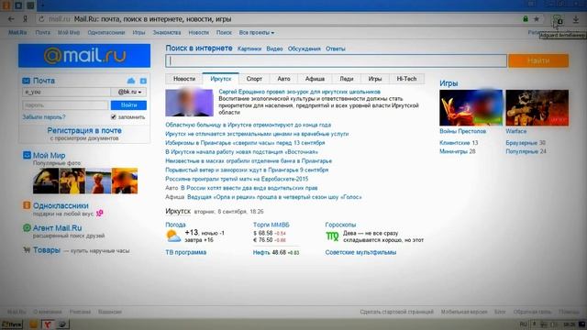This screenshot has height=330, width=587.
Task: Switch to the Авто tab
Action: (283, 79)
